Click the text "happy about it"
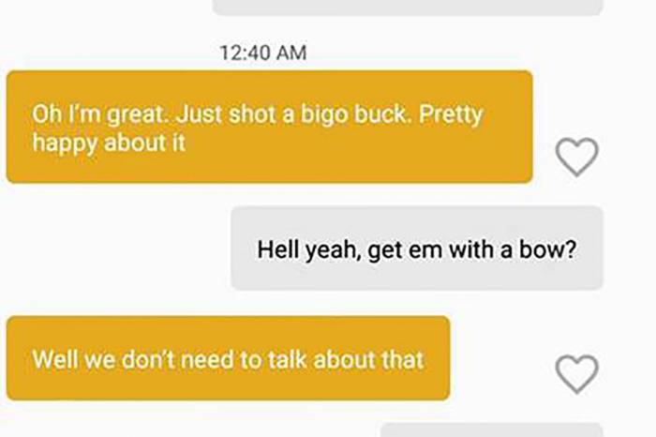The height and width of the screenshot is (437, 656). pos(109,143)
